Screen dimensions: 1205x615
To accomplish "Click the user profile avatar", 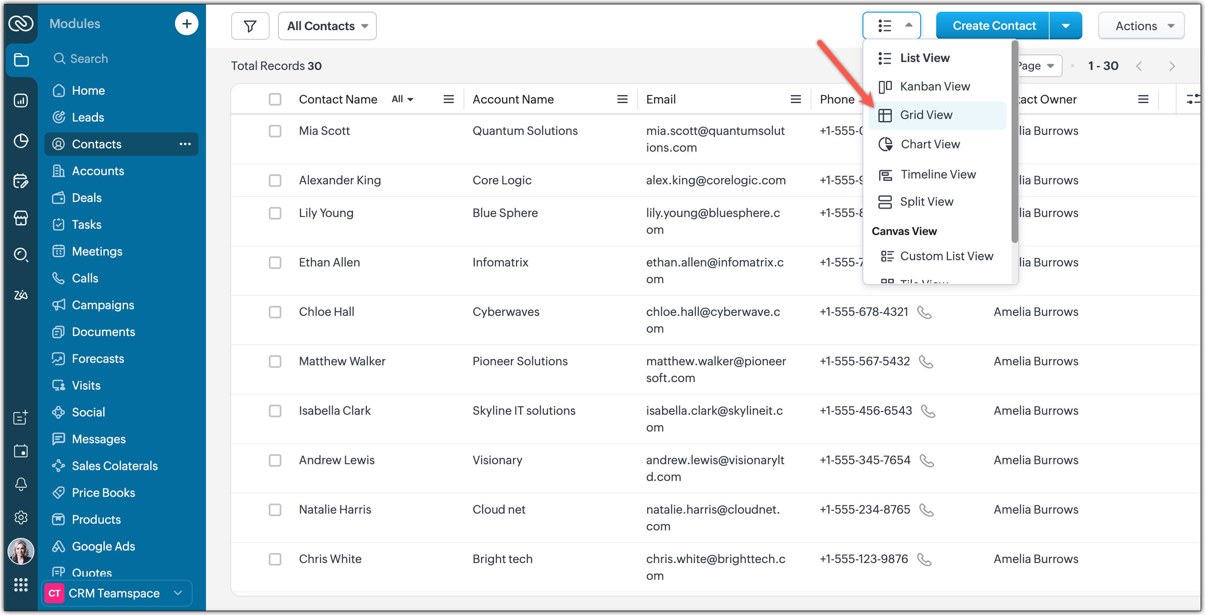I will click(21, 551).
